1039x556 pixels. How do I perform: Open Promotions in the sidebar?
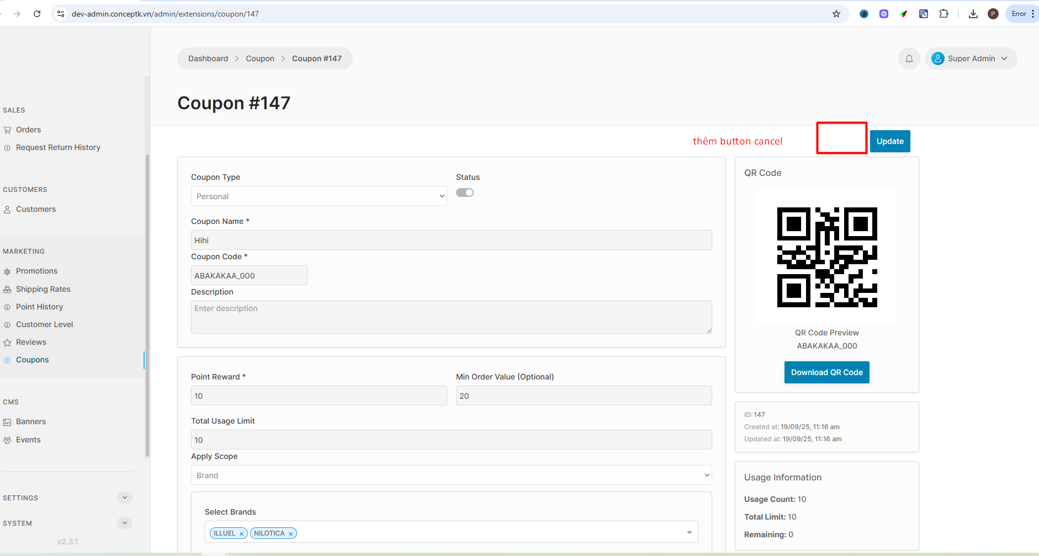[x=36, y=271]
